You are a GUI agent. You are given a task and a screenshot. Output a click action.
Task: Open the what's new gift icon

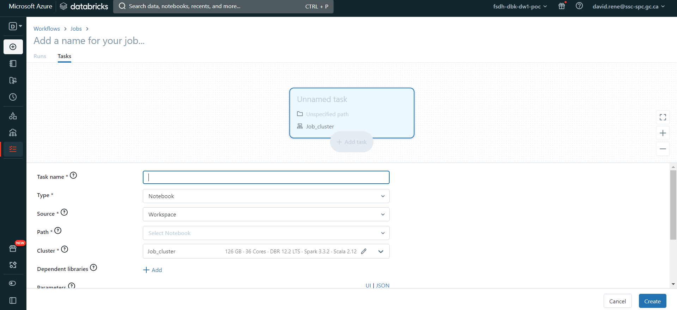[562, 6]
